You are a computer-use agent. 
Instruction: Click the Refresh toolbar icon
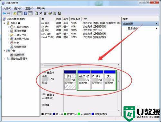pos(36,13)
